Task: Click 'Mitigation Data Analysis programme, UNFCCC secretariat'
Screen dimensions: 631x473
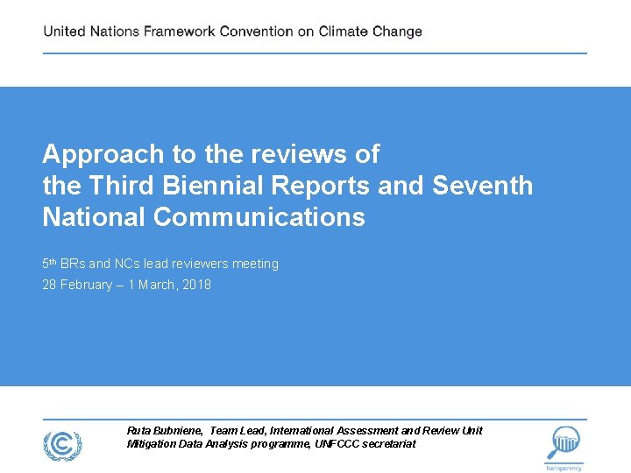Action: pos(271,444)
